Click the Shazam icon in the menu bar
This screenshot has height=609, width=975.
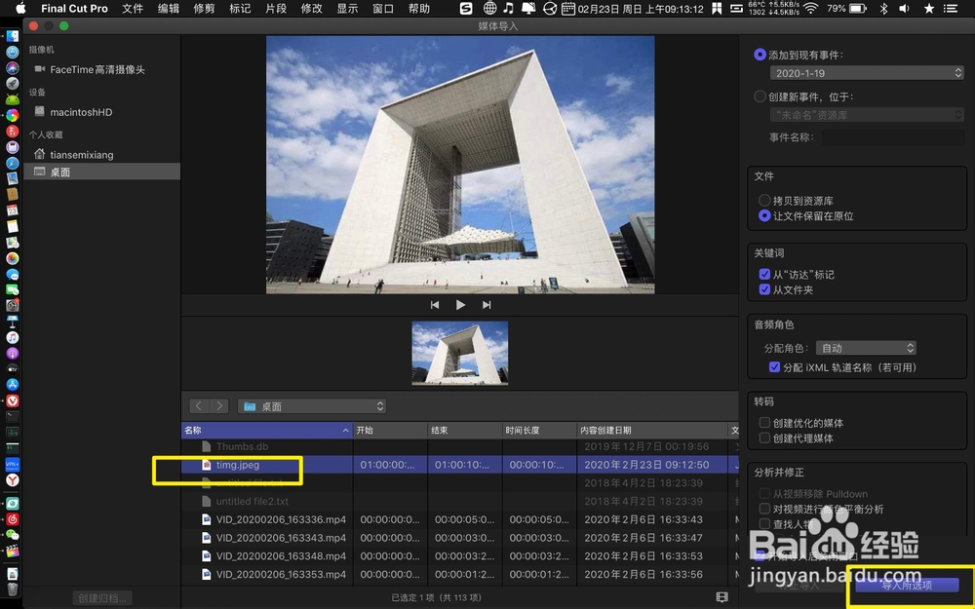(466, 9)
